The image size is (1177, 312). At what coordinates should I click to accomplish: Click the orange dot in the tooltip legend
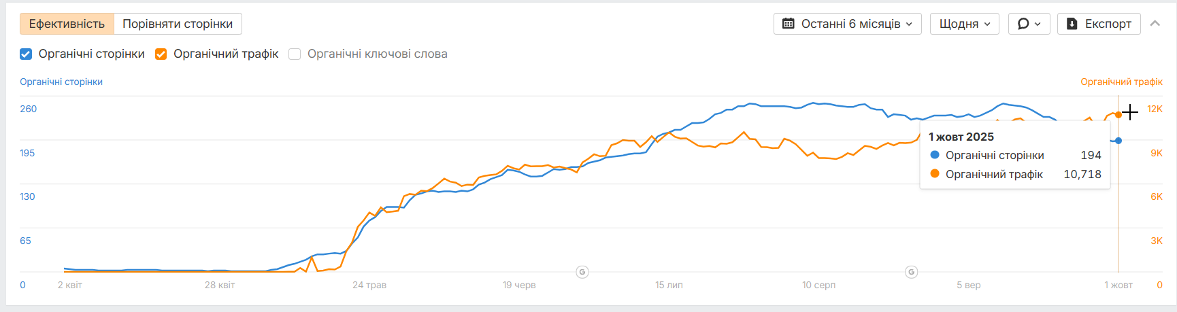(x=935, y=174)
